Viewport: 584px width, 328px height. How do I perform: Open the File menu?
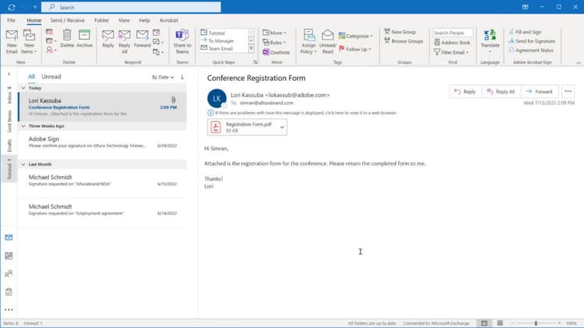coord(11,20)
